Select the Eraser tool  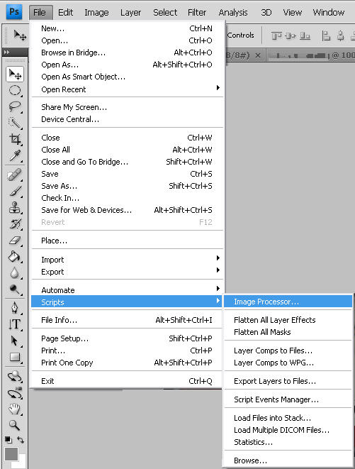pos(15,241)
